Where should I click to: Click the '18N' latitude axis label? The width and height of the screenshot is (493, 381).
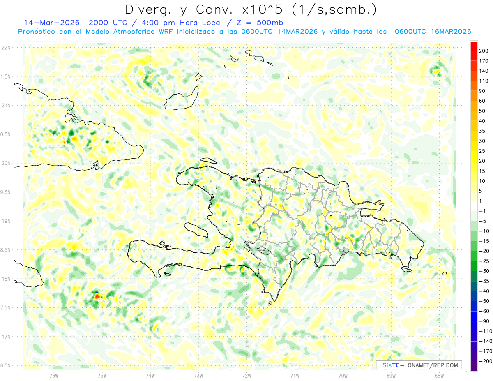point(6,279)
